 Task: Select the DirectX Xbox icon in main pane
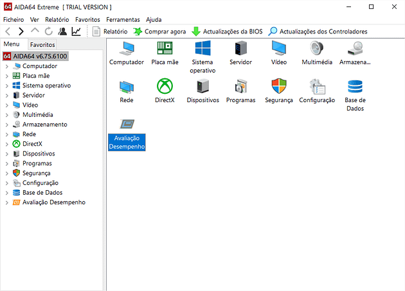(165, 87)
